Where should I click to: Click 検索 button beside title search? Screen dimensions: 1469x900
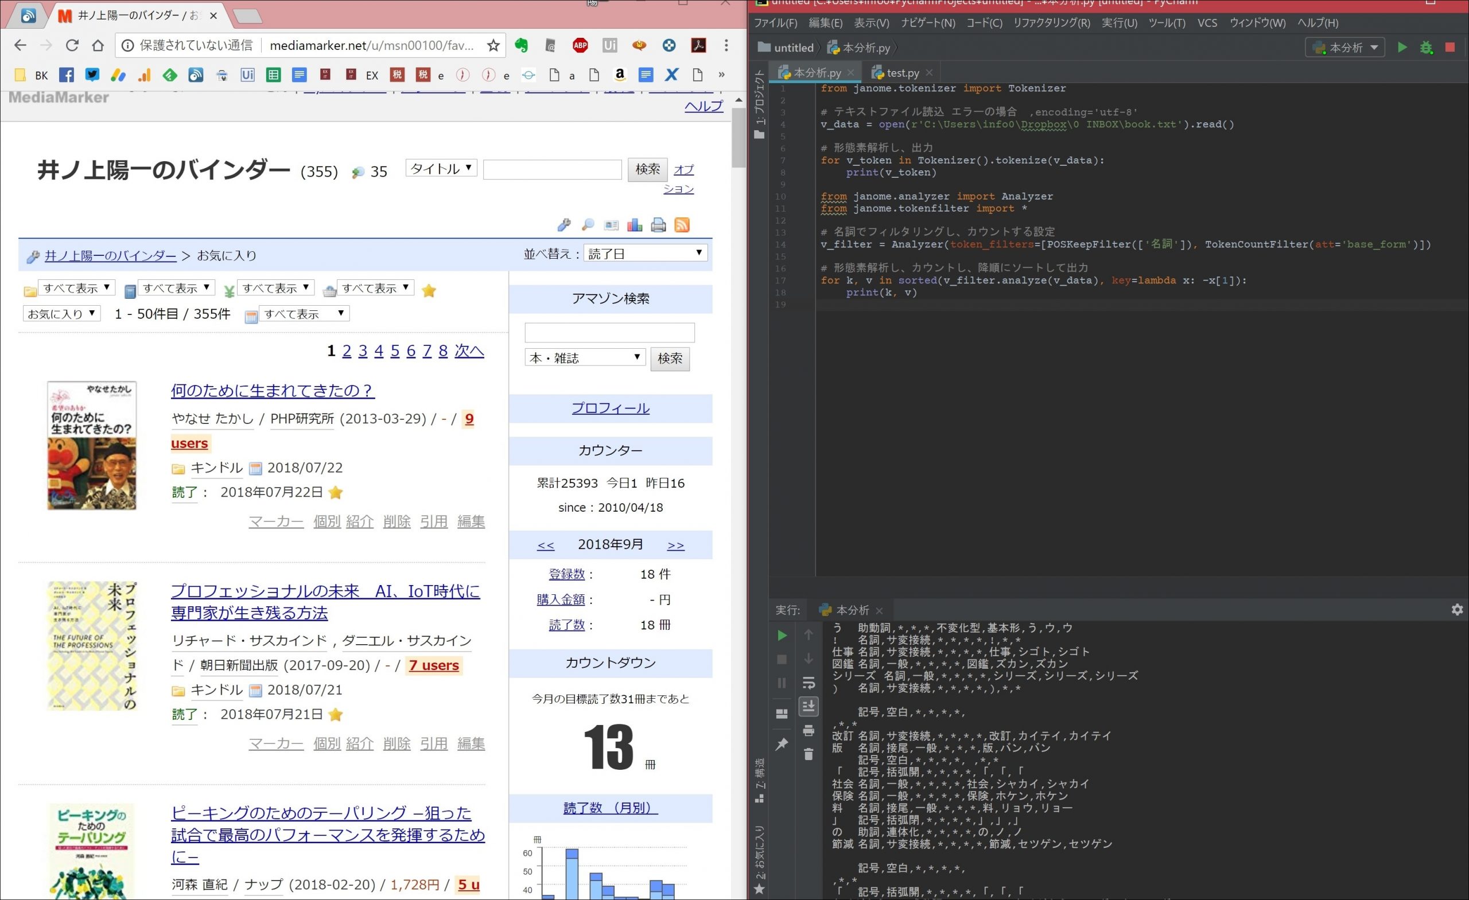click(647, 169)
